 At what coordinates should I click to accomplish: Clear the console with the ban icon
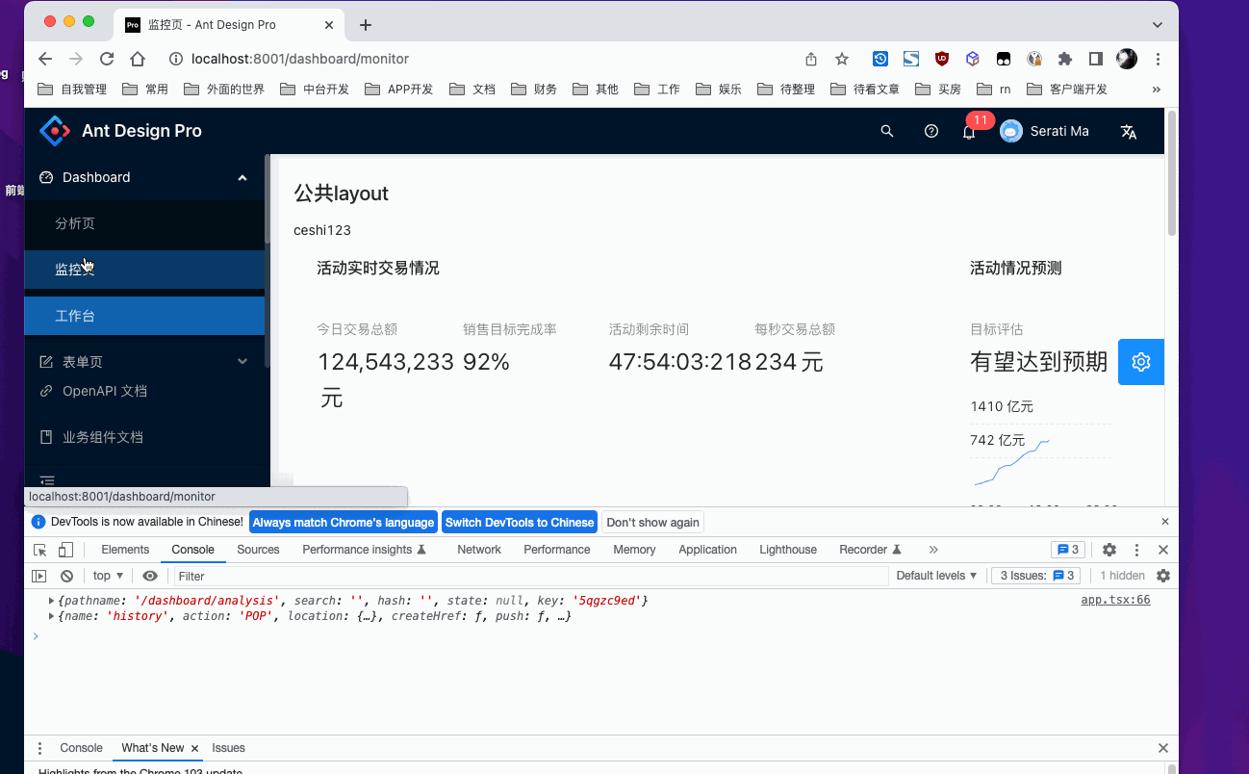pos(66,576)
